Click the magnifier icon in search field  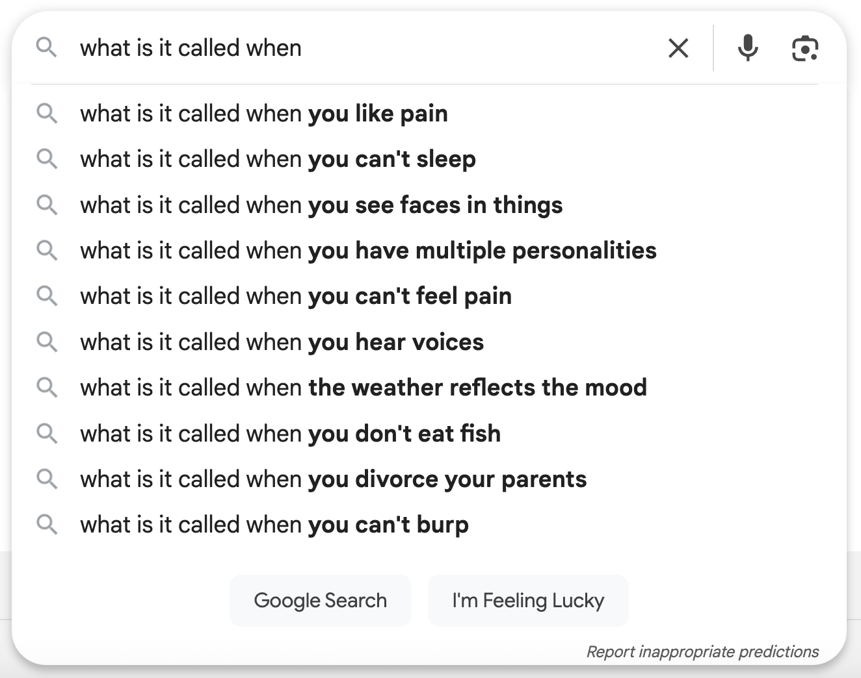[x=46, y=47]
